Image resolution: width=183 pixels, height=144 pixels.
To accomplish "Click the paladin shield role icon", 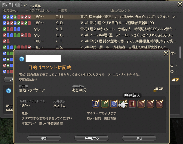I will tap(96, 104).
